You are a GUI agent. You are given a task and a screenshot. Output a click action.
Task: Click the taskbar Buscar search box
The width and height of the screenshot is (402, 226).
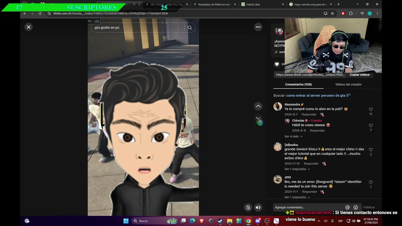point(155,221)
